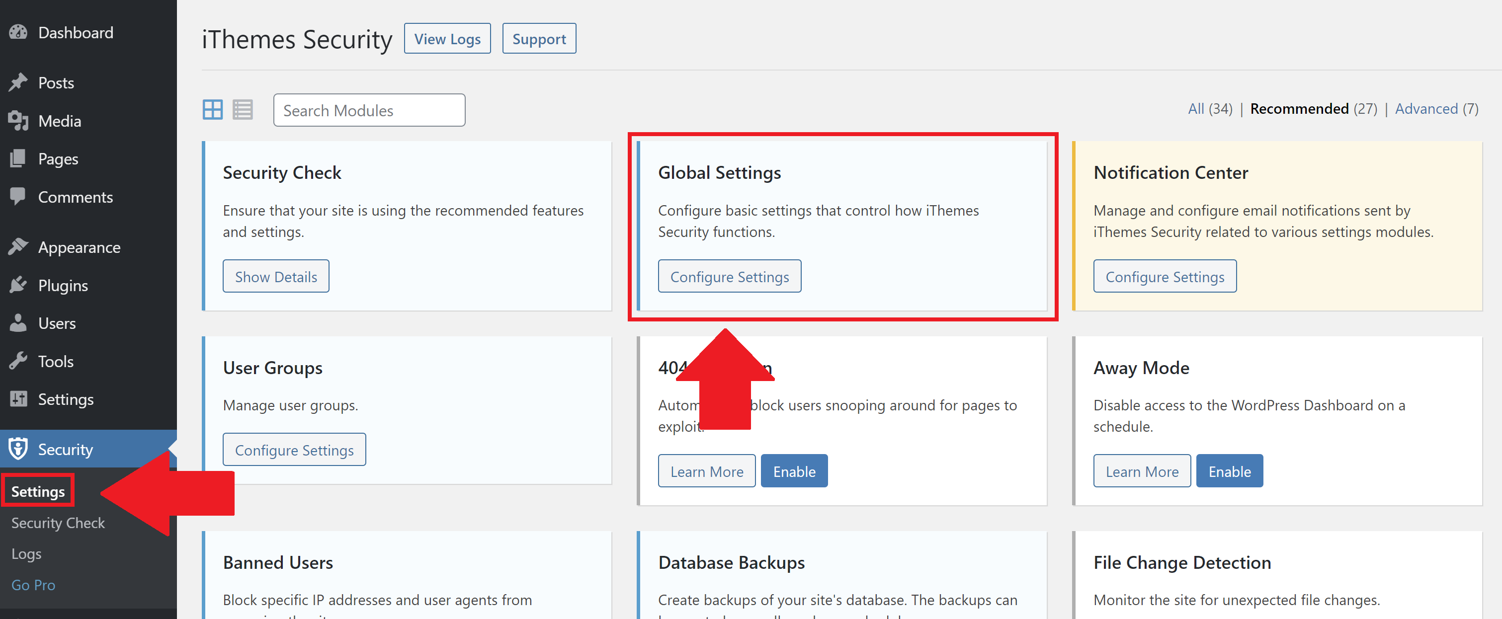Click 'Manage user groups.' description text
Image resolution: width=1502 pixels, height=619 pixels.
click(x=290, y=406)
